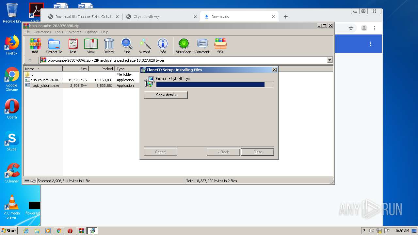This screenshot has height=235, width=418.
Task: Click volume icon in system tray
Action: coord(371,231)
